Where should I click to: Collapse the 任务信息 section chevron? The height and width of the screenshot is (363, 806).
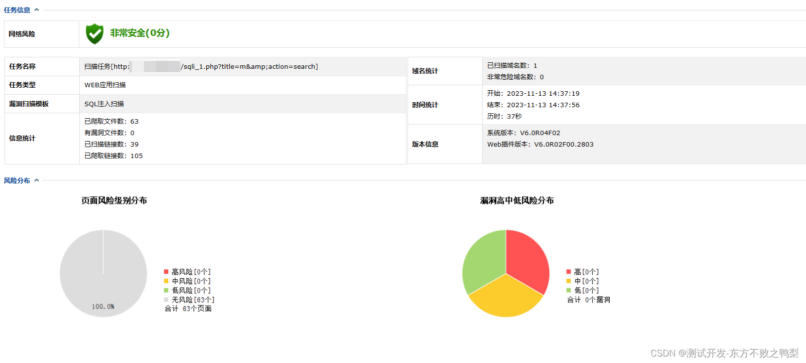[x=36, y=9]
